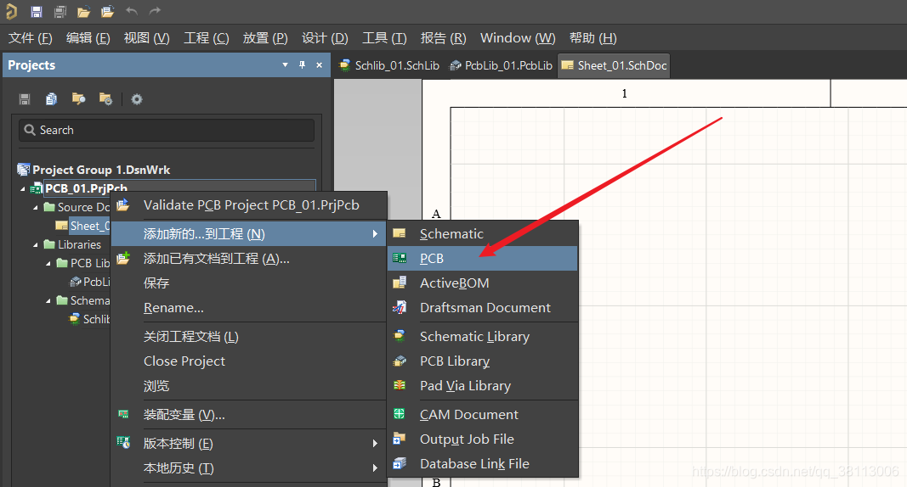Image resolution: width=907 pixels, height=487 pixels.
Task: Open the Projects panel dropdown arrow
Action: click(x=285, y=65)
